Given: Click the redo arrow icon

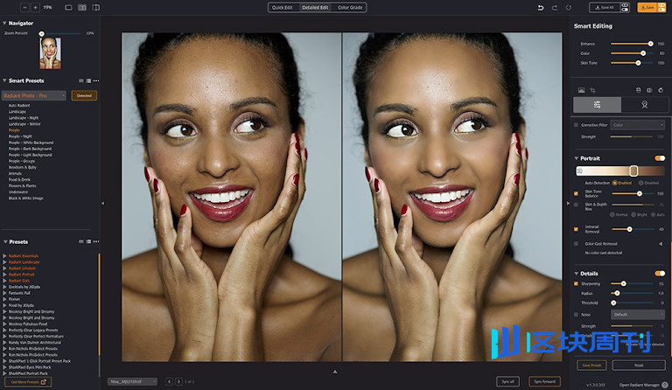Looking at the screenshot, I should click(x=554, y=7).
